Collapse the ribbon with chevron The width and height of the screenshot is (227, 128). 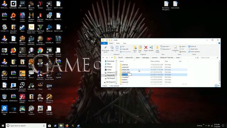click(x=217, y=43)
